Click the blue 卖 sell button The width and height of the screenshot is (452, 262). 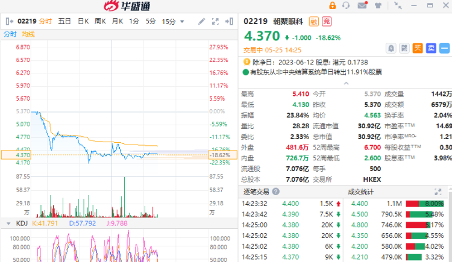coord(431,48)
